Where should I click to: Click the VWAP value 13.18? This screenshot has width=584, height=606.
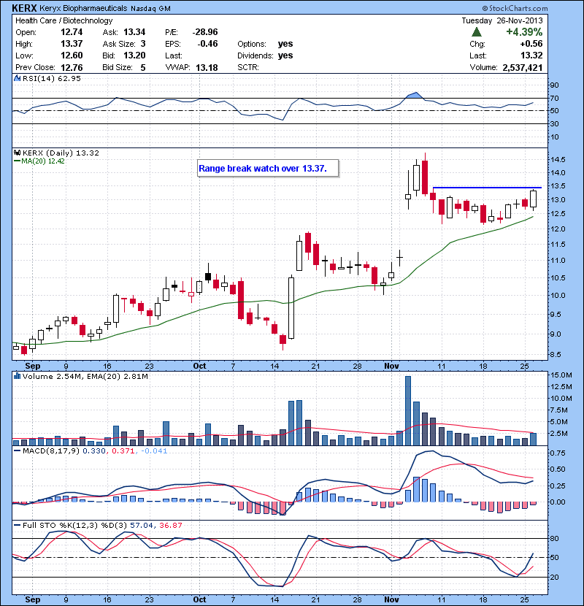pyautogui.click(x=207, y=68)
